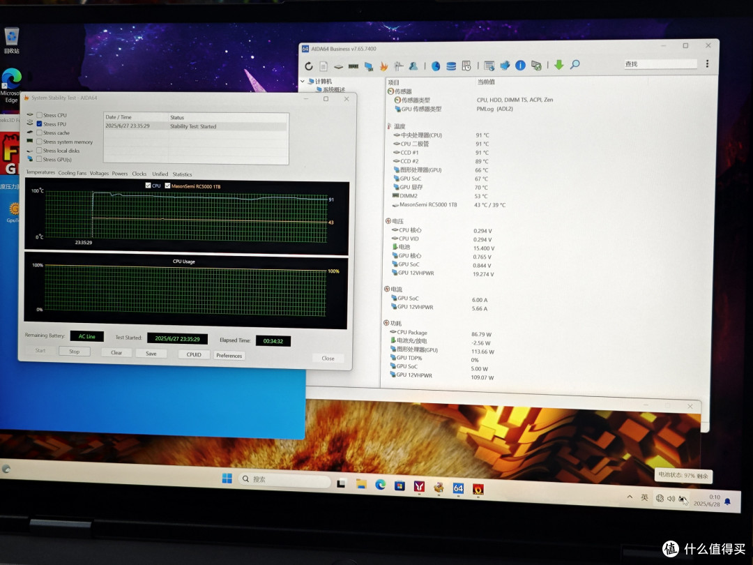Toggle the CPU graph legend checkbox
The width and height of the screenshot is (753, 565).
148,185
